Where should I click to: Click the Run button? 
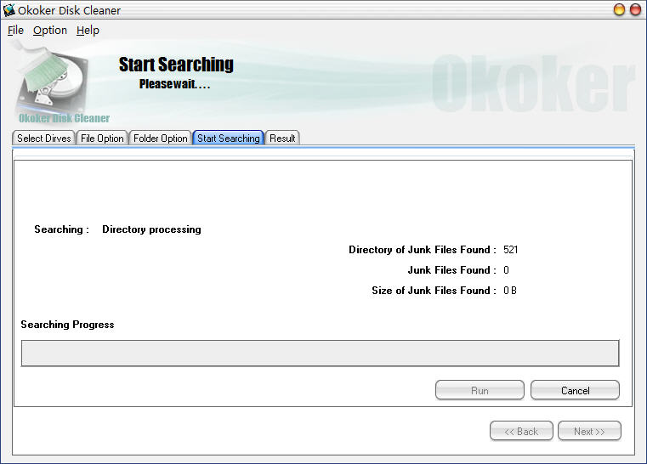pos(480,390)
